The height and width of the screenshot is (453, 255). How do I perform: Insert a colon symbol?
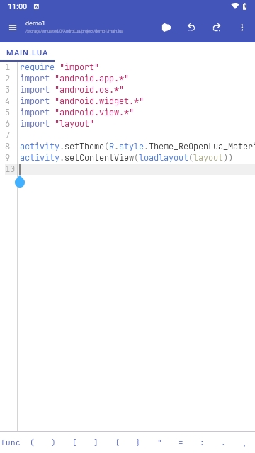(202, 442)
